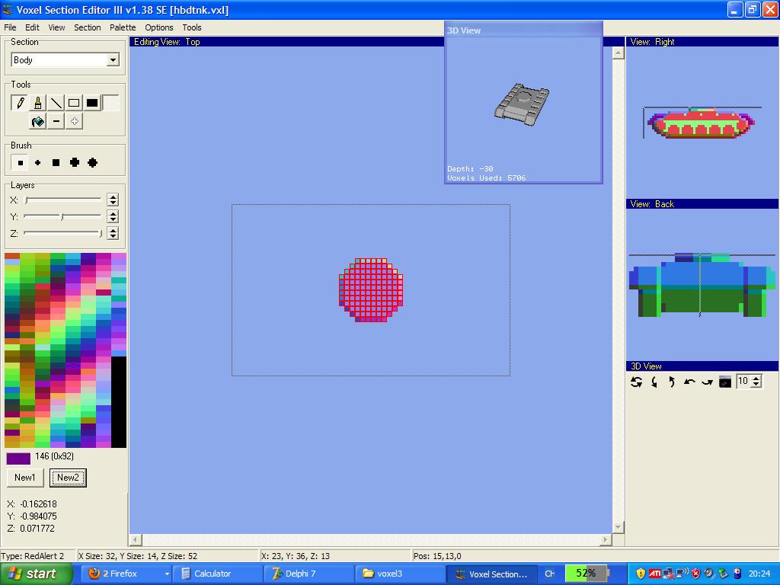Click the CH language indicator
Viewport: 780px width, 585px height.
[x=550, y=574]
